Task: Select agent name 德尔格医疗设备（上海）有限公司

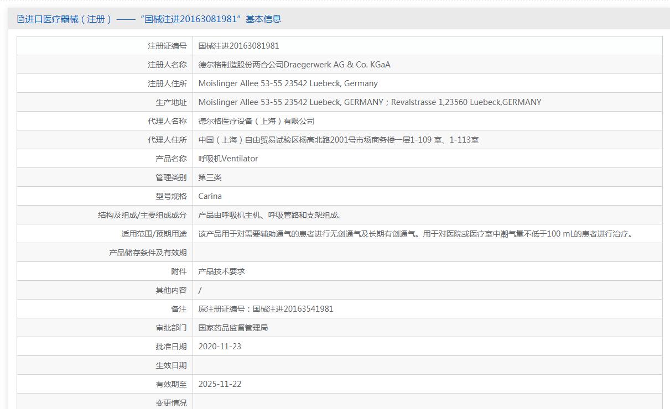Action: [x=256, y=121]
